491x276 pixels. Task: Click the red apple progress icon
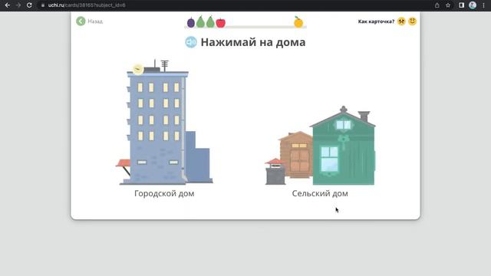[x=221, y=23]
